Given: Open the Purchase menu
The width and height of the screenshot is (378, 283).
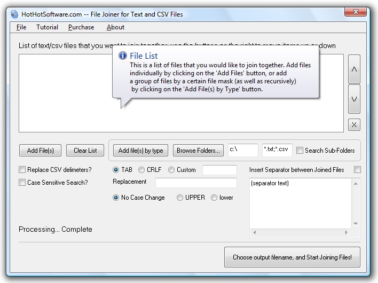Looking at the screenshot, I should tap(81, 27).
